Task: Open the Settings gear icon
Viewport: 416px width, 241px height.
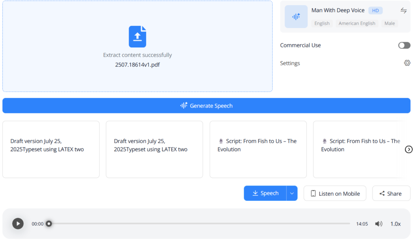Action: coord(407,63)
